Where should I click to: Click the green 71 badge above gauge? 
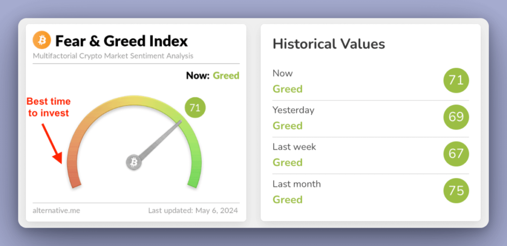(x=195, y=107)
